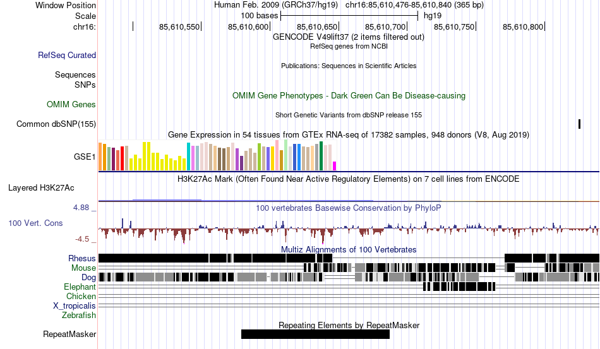Click the magenta last bar in GTEx chart
The image size is (600, 349).
pyautogui.click(x=335, y=166)
